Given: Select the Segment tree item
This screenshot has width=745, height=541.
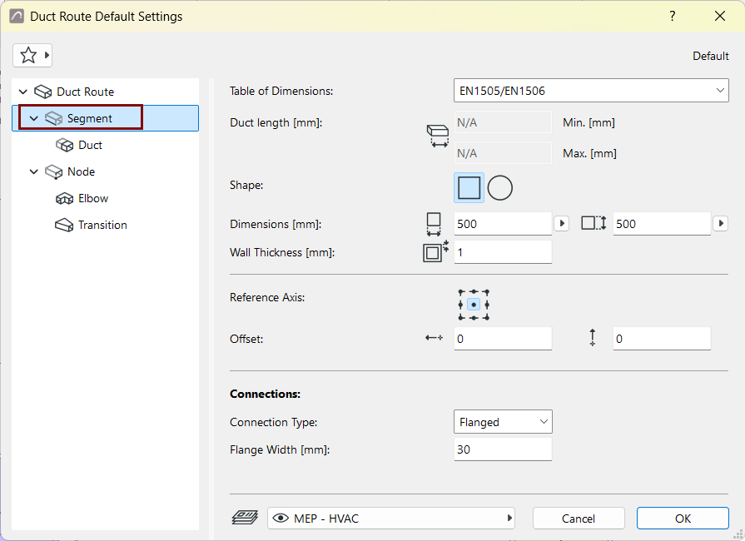Looking at the screenshot, I should (106, 118).
